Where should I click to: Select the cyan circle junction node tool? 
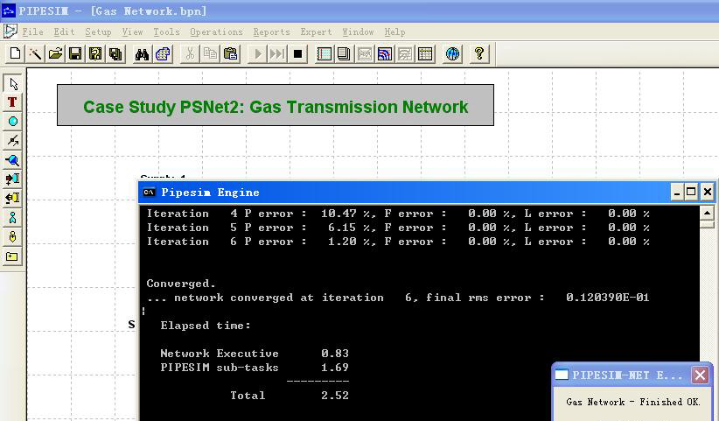tap(12, 122)
